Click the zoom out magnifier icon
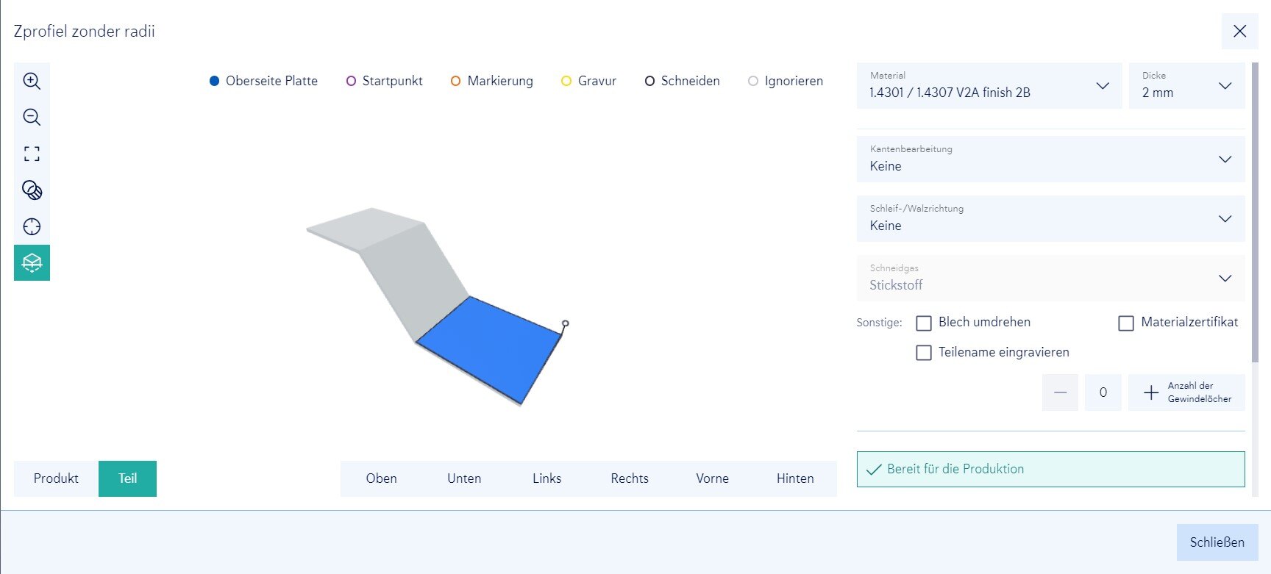1271x574 pixels. [32, 118]
